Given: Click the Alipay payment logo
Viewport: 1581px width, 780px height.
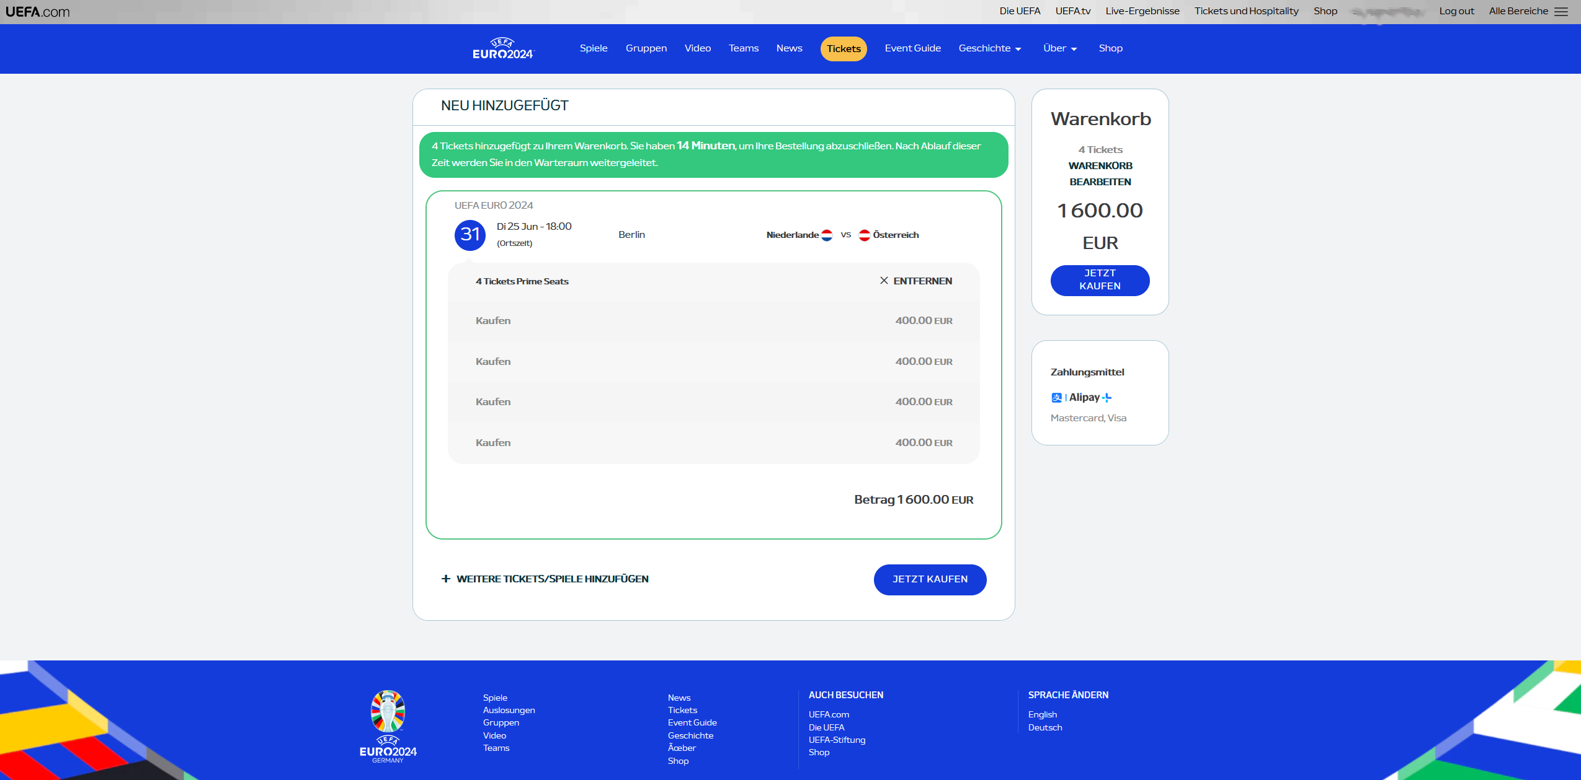Looking at the screenshot, I should click(1081, 398).
